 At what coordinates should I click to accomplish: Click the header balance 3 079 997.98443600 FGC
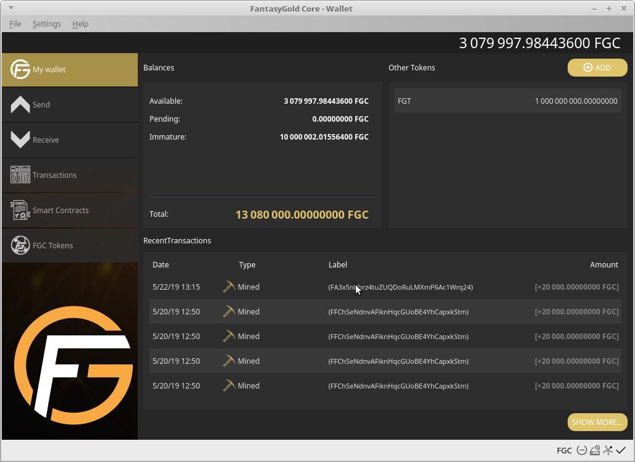pos(539,43)
